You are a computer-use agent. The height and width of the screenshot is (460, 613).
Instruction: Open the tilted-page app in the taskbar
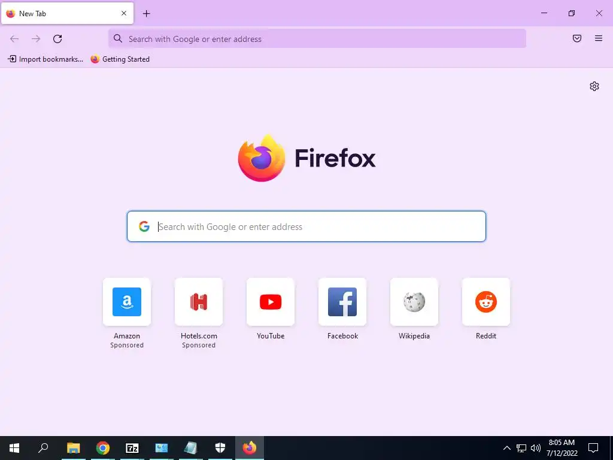(x=191, y=448)
